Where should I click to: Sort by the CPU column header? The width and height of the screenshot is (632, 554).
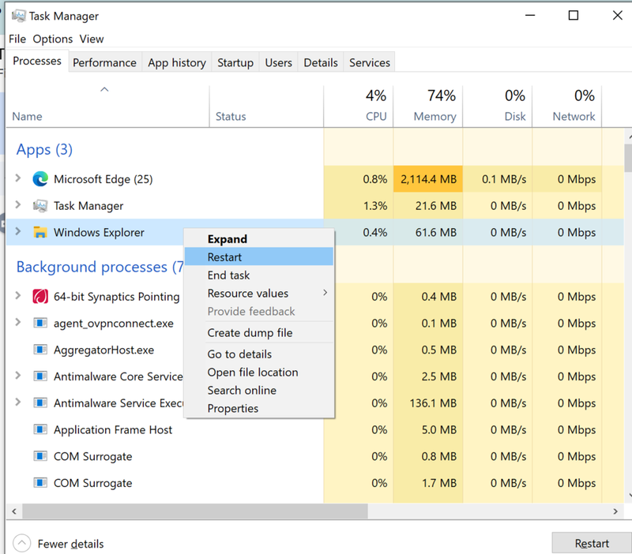point(359,107)
